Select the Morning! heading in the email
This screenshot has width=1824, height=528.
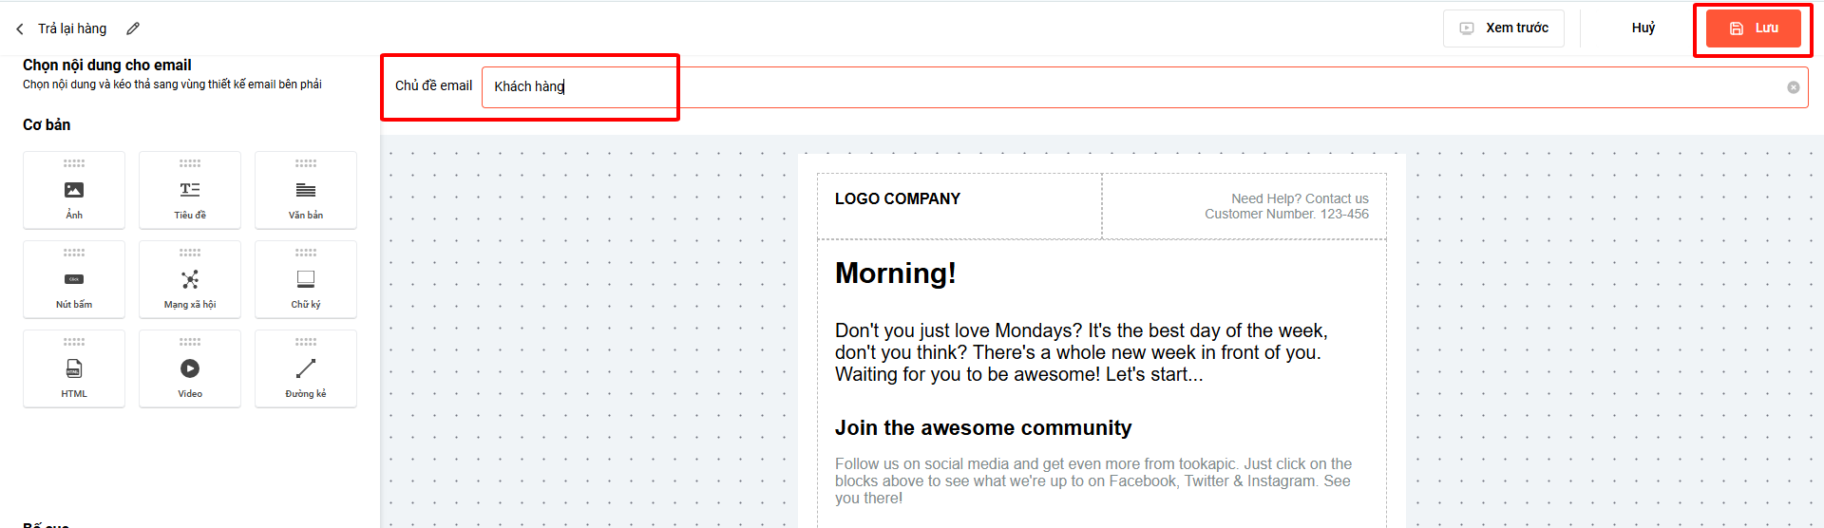(896, 273)
